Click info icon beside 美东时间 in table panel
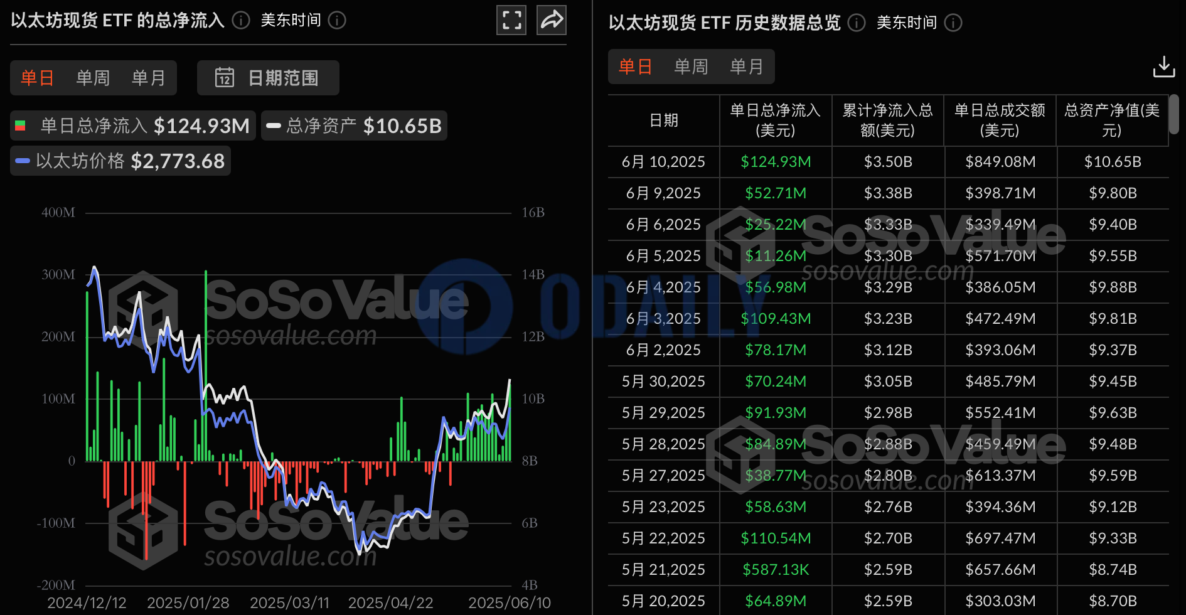The width and height of the screenshot is (1186, 615). (953, 23)
